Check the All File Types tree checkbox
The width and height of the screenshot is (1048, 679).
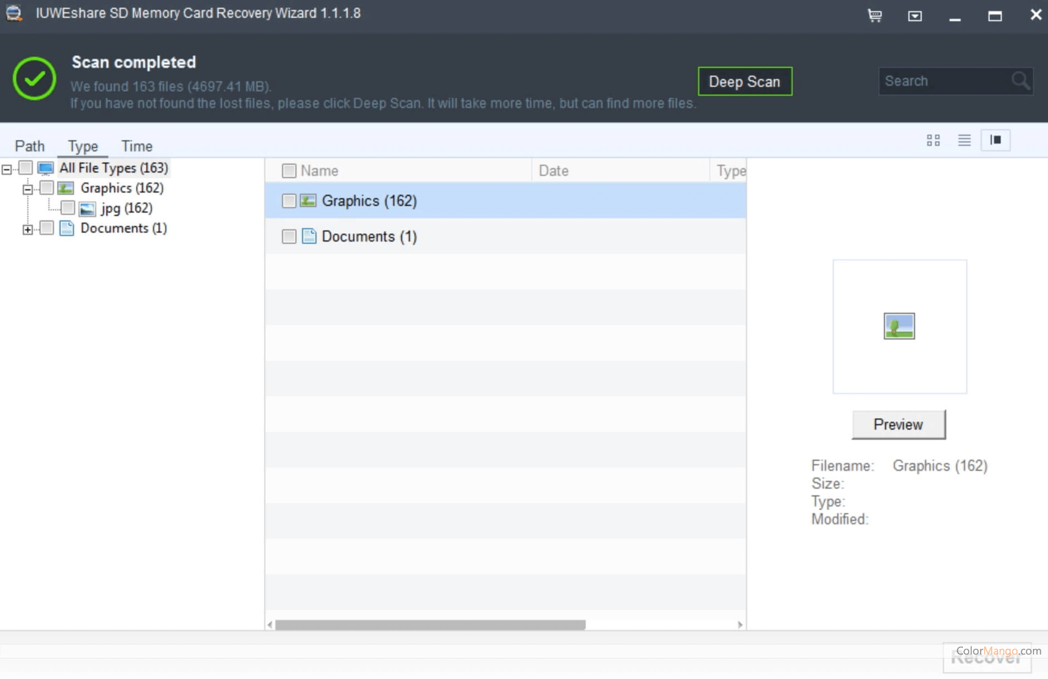(26, 168)
